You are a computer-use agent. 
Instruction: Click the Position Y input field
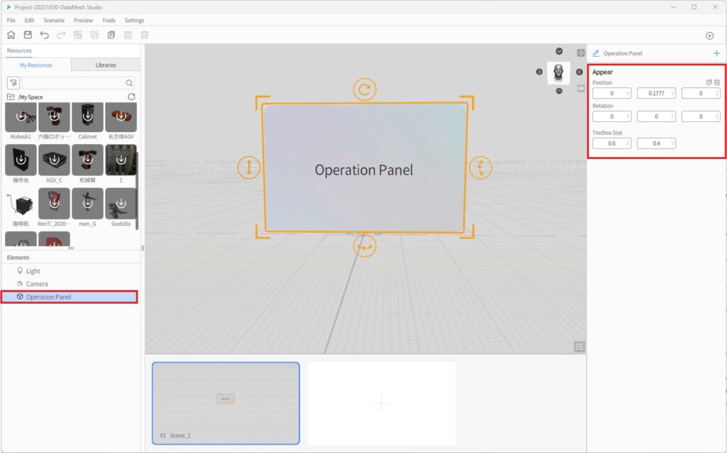tap(653, 93)
